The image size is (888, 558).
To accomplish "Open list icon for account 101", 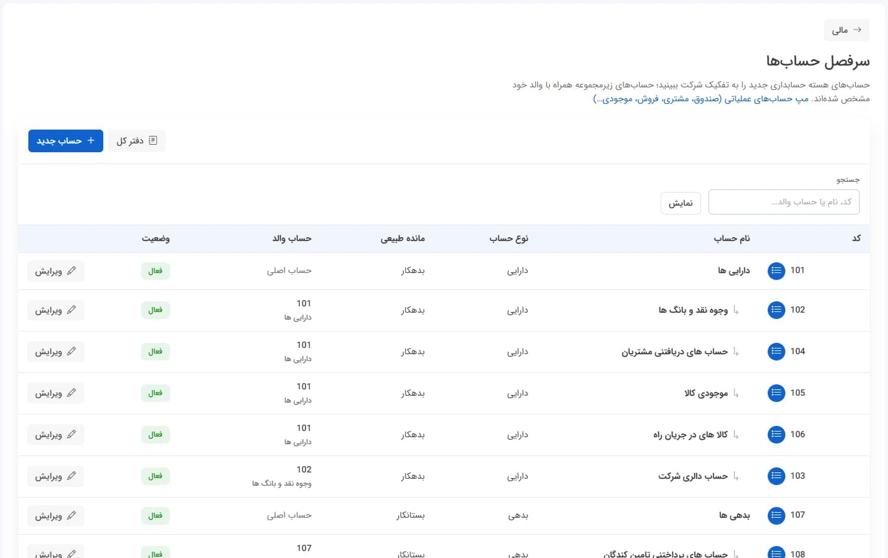I will point(777,271).
